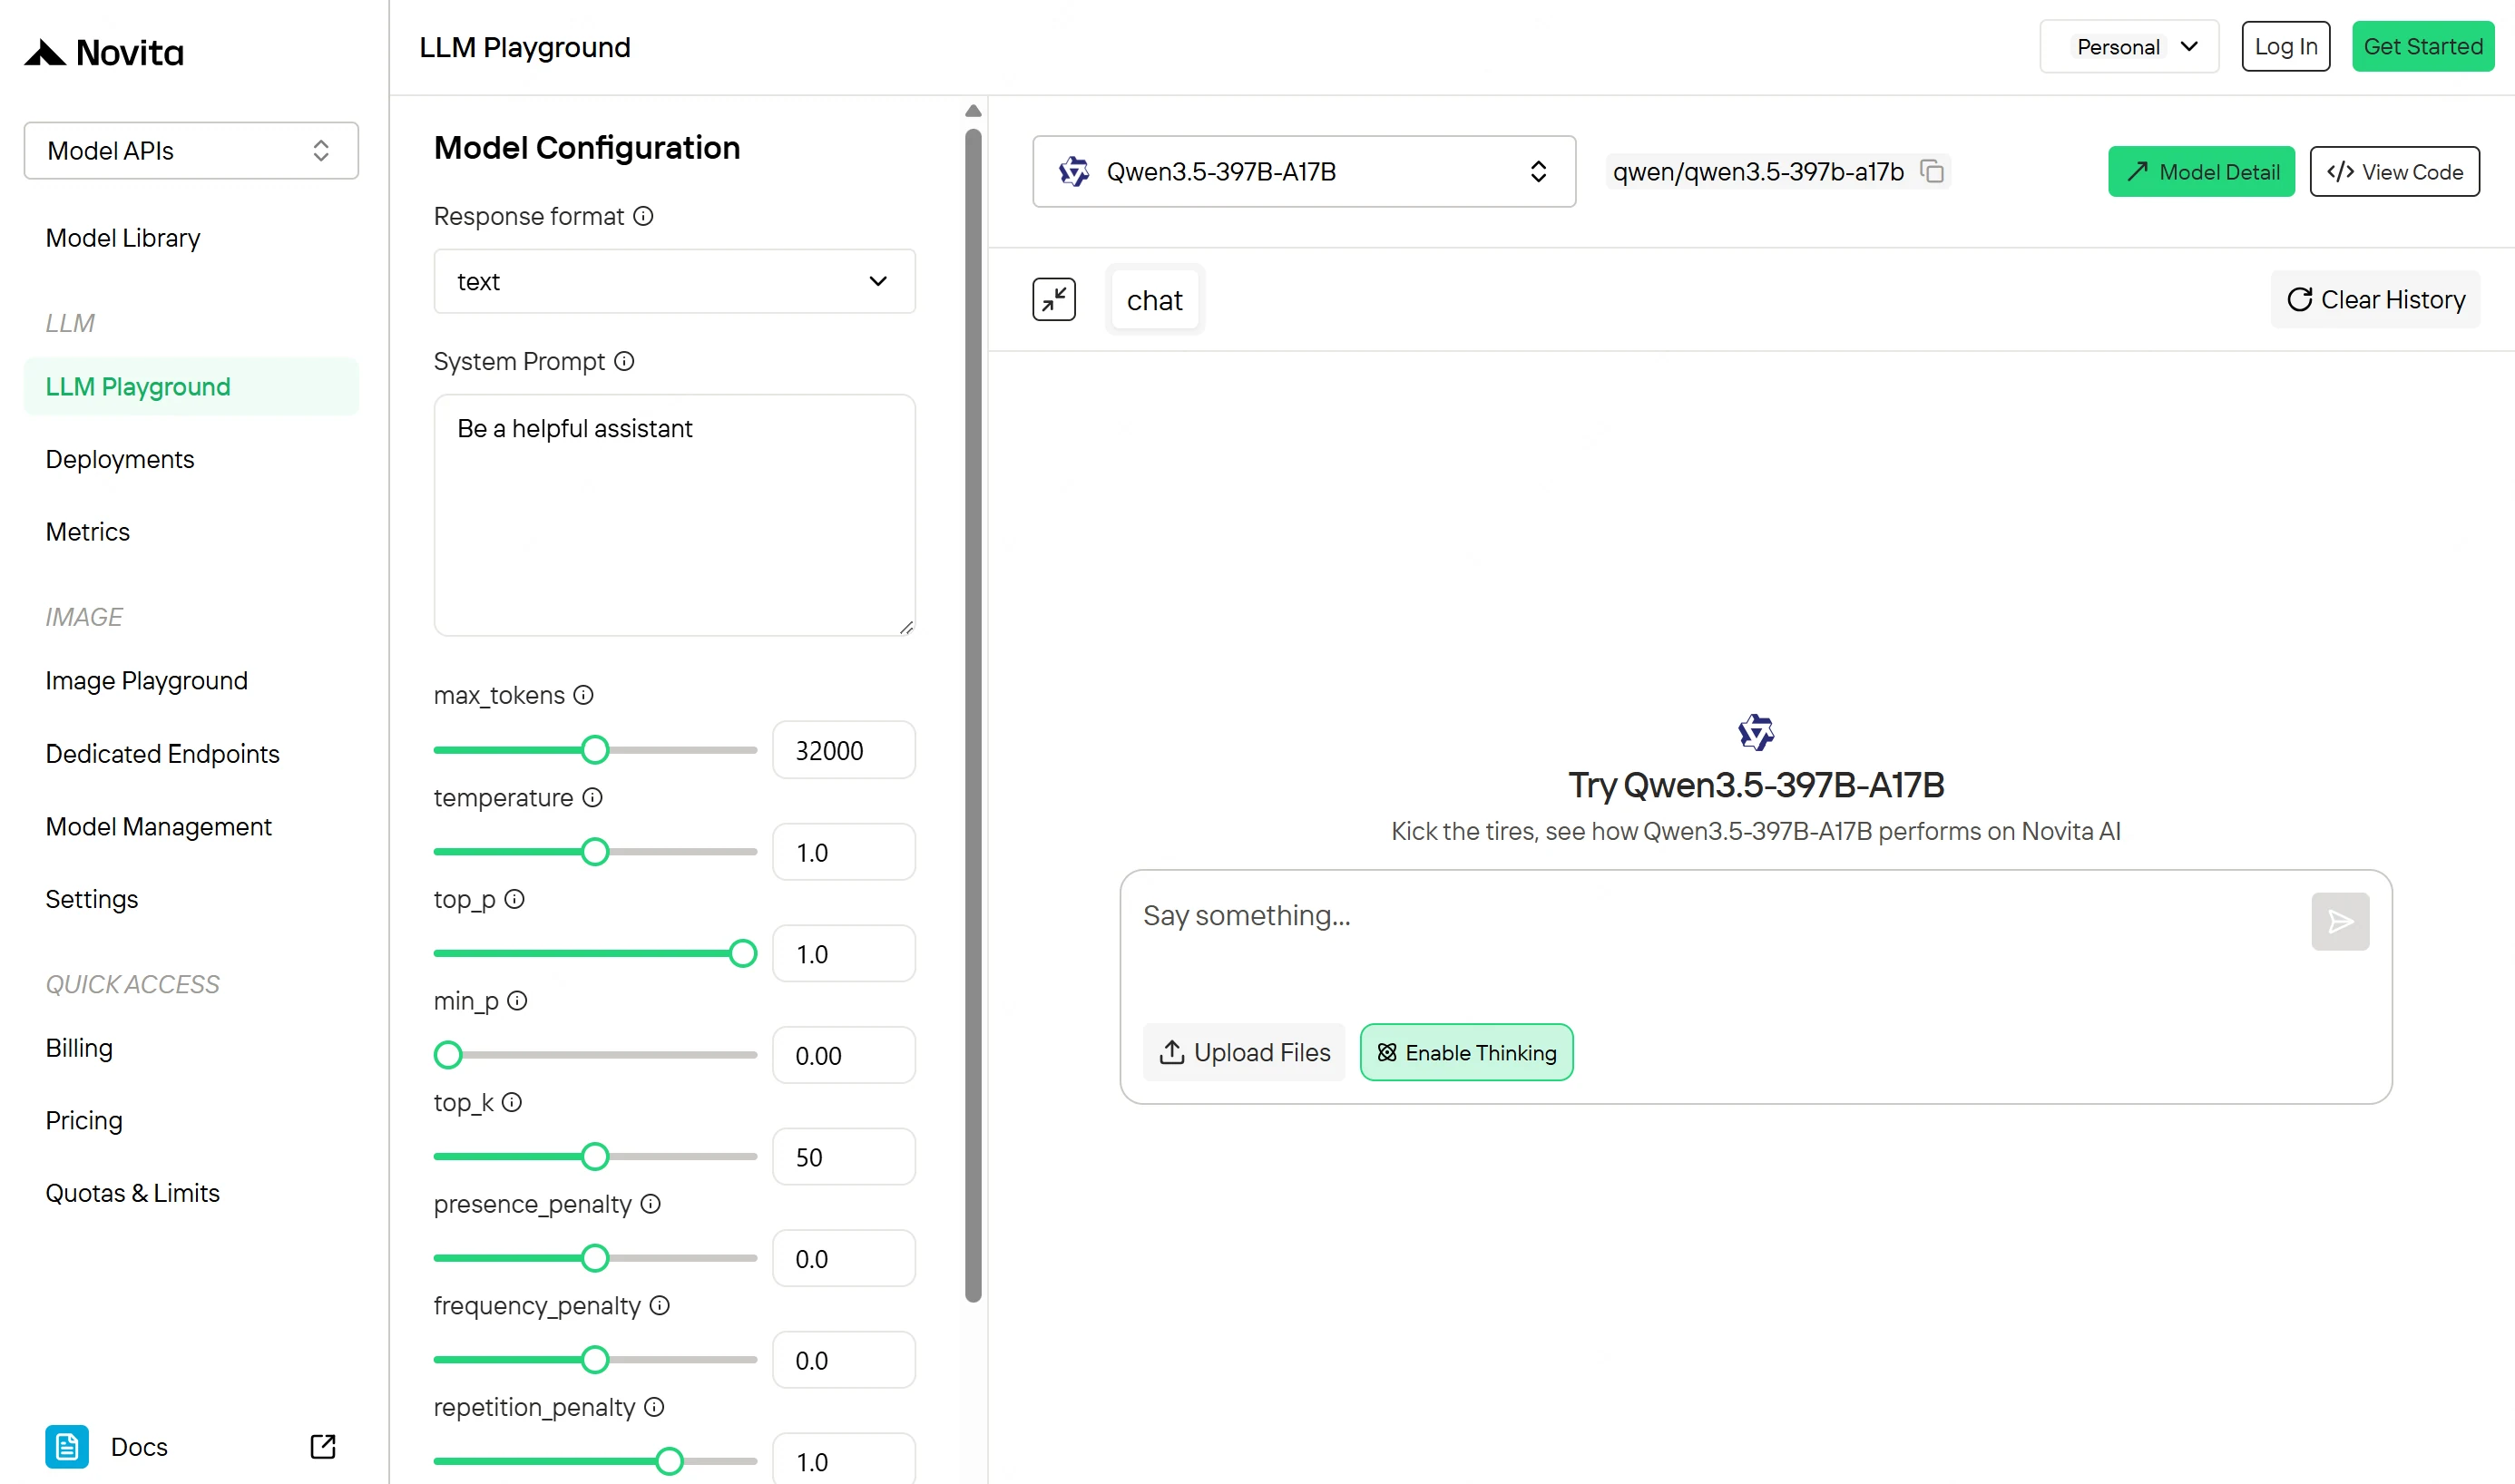Show info for top_k

pos(512,1102)
